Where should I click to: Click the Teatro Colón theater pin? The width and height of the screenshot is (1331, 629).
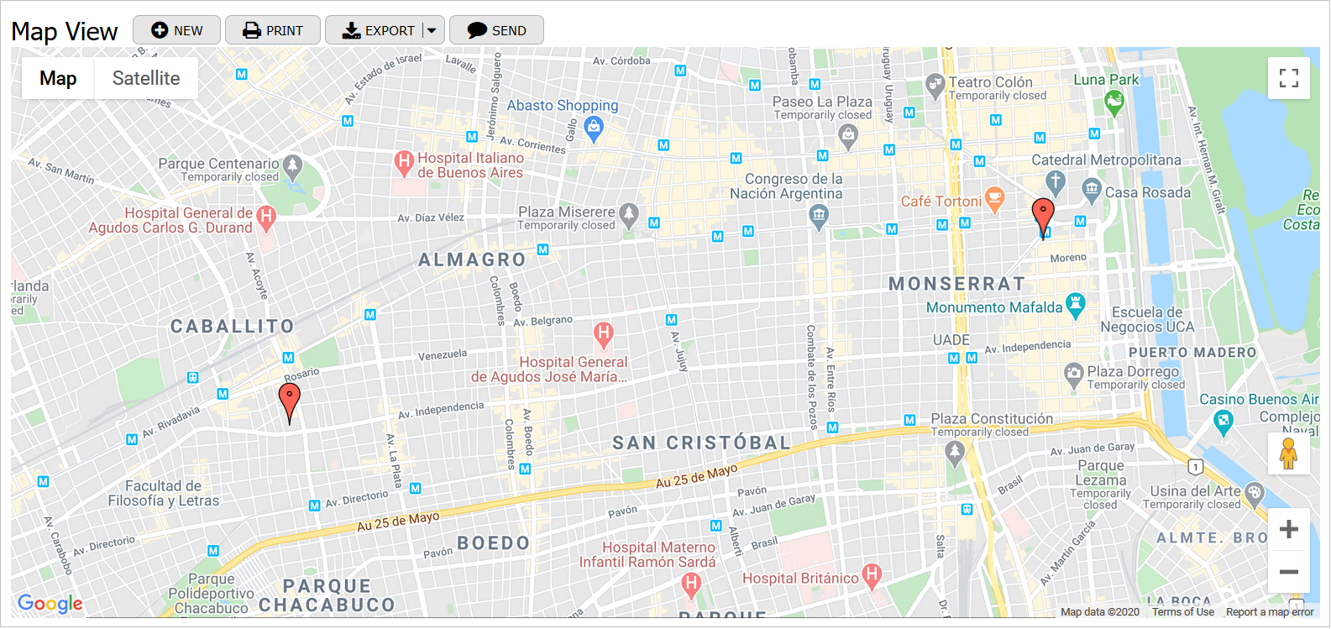point(935,86)
